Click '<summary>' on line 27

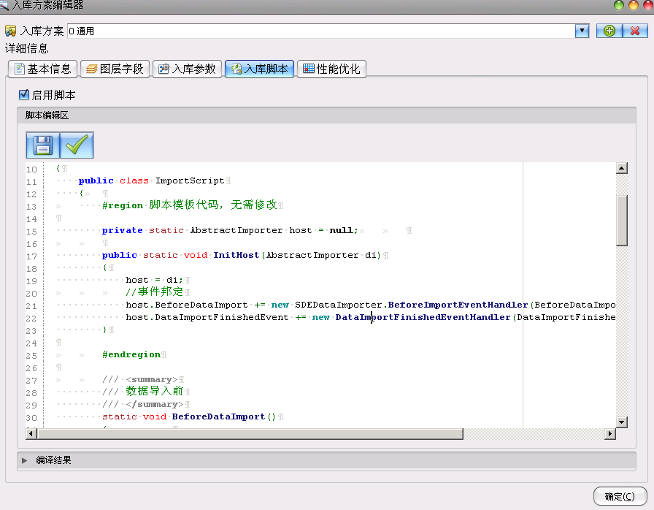click(152, 379)
